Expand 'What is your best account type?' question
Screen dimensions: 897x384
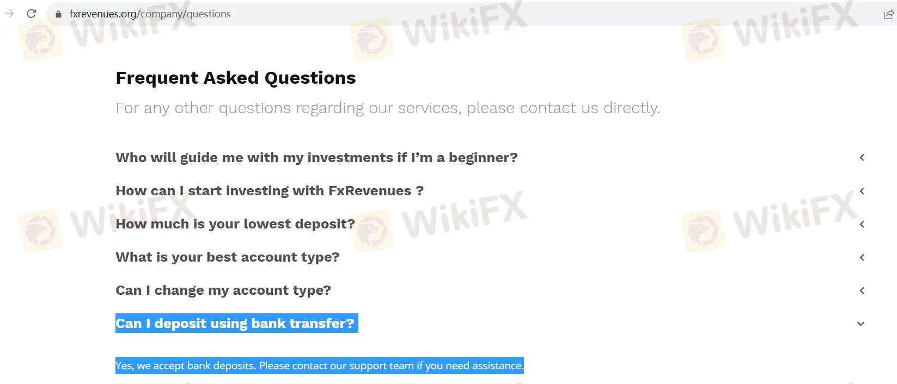862,257
